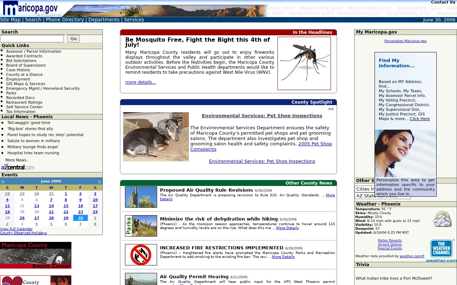Open Site Map in navigation bar

coord(10,20)
